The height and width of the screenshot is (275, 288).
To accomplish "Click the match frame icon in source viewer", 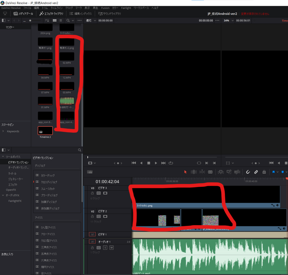I will pos(199,163).
